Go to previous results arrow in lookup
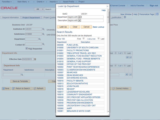Viewport: 160px width, 120px height. coord(83,38)
